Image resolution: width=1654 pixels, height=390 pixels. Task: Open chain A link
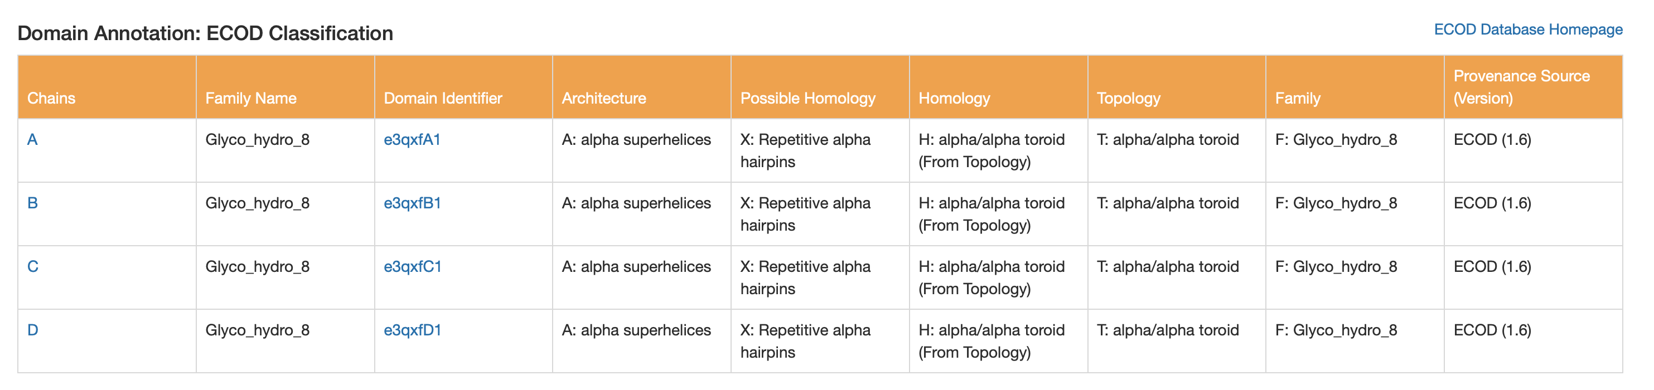(32, 140)
